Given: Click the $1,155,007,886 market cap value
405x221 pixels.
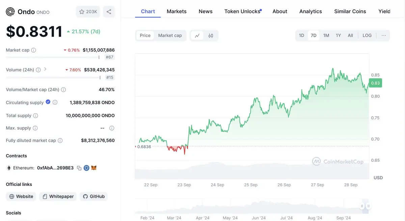Looking at the screenshot, I should point(99,50).
